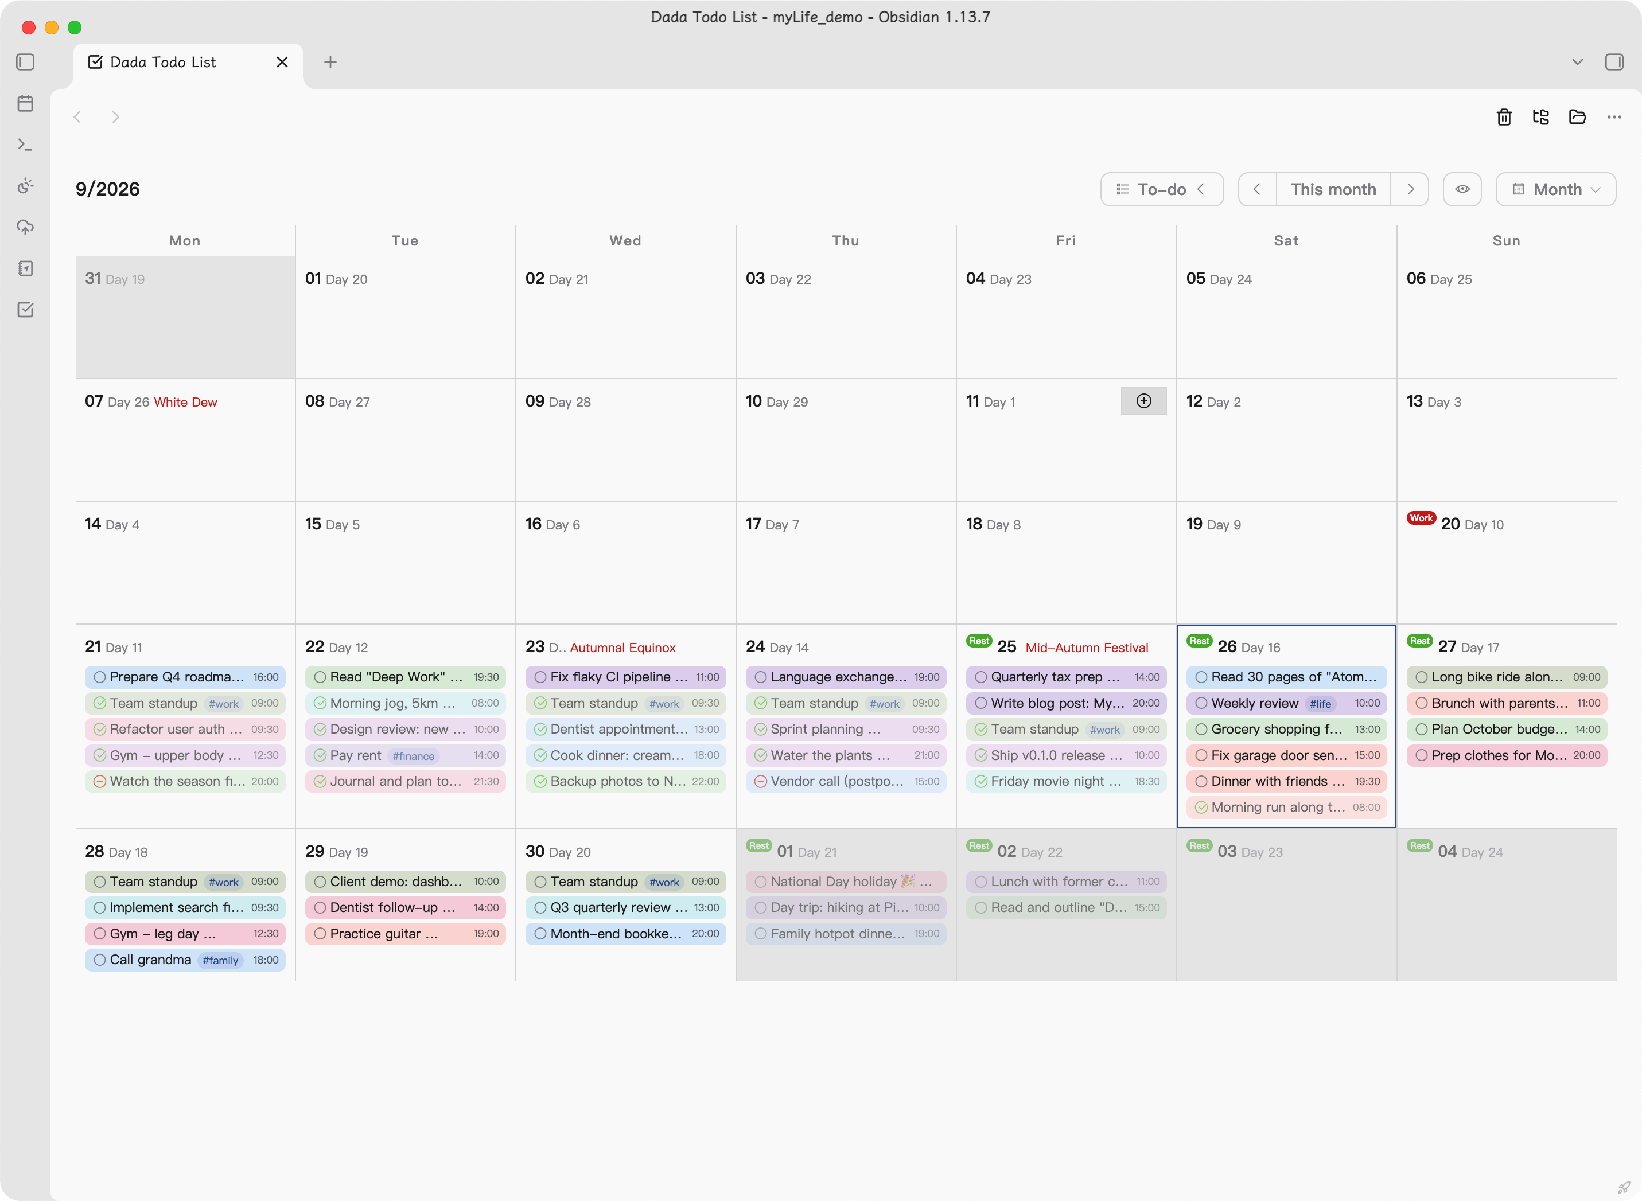
Task: Open the command palette terminal icon
Action: click(25, 145)
